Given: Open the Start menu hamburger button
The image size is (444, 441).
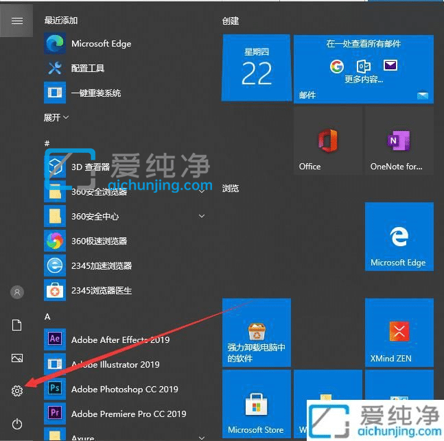Looking at the screenshot, I should pyautogui.click(x=16, y=21).
